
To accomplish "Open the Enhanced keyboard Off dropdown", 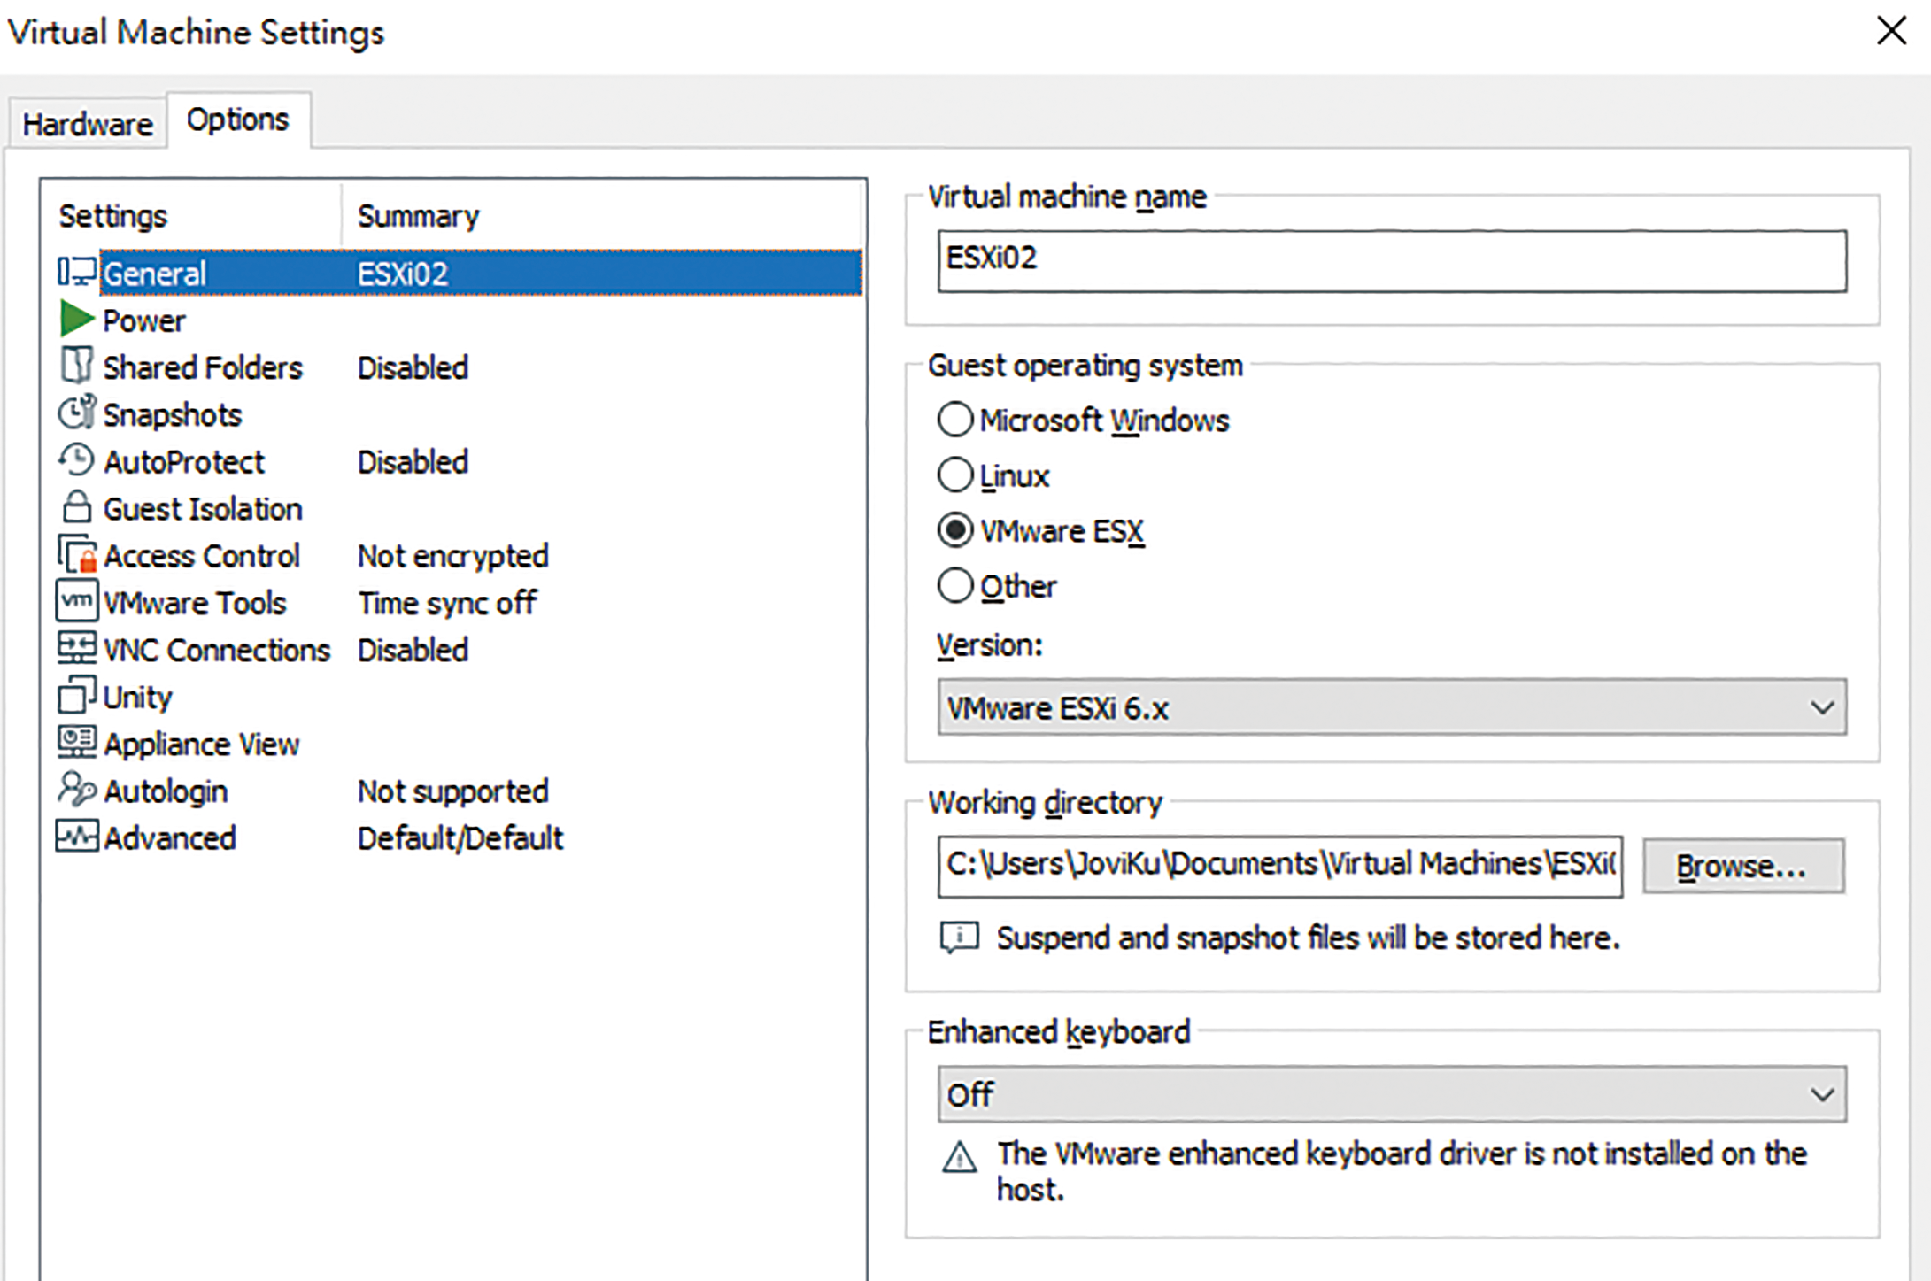I will [1393, 1094].
